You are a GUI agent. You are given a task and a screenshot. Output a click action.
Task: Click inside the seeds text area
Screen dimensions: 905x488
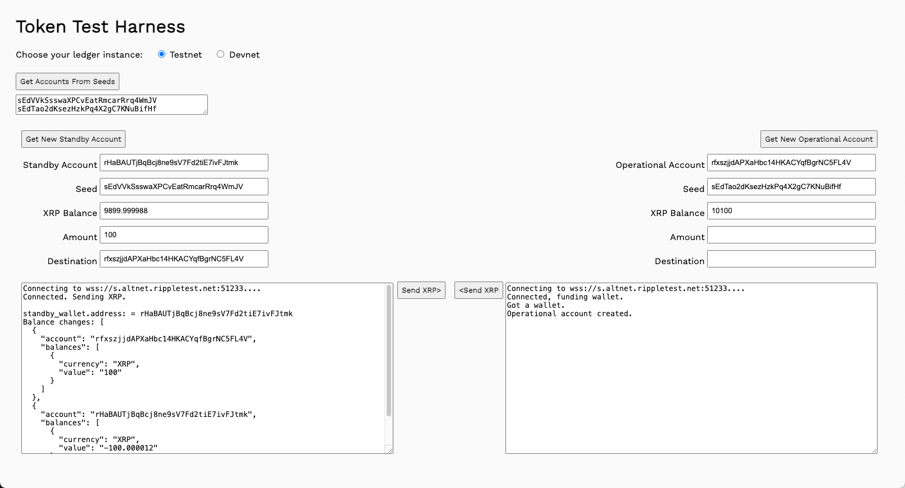click(x=112, y=105)
